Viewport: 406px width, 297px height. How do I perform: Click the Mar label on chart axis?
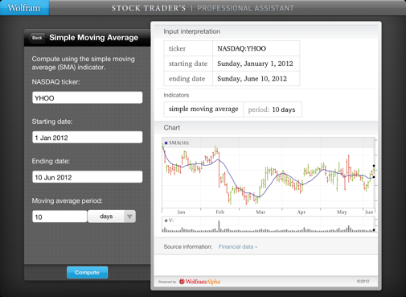260,212
